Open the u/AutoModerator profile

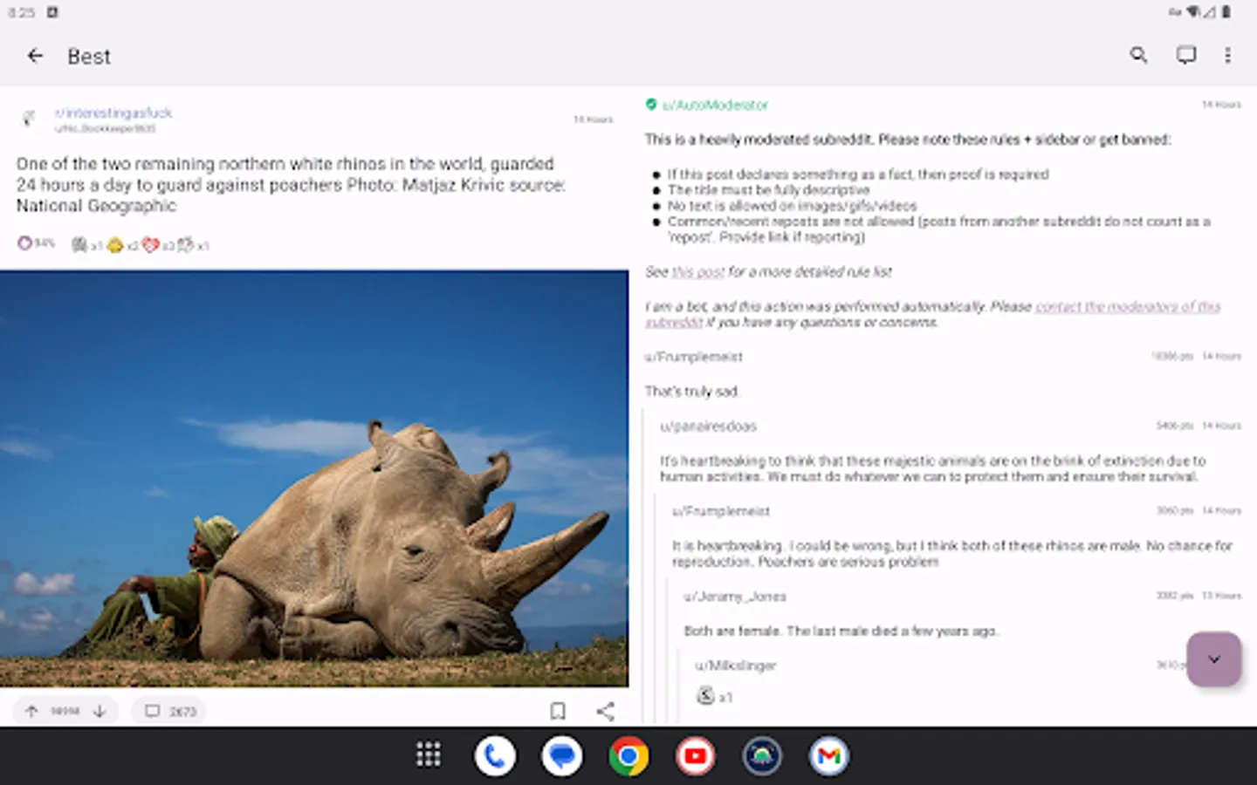(715, 105)
